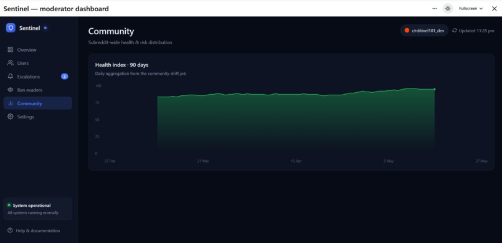Click the Sentinel — moderator dashboard title

click(x=56, y=9)
